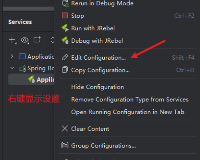
Task: Click the Spring Boot node icon
Action: point(22,68)
